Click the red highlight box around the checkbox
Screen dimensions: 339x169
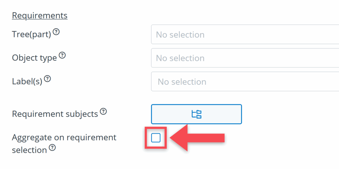147,138
